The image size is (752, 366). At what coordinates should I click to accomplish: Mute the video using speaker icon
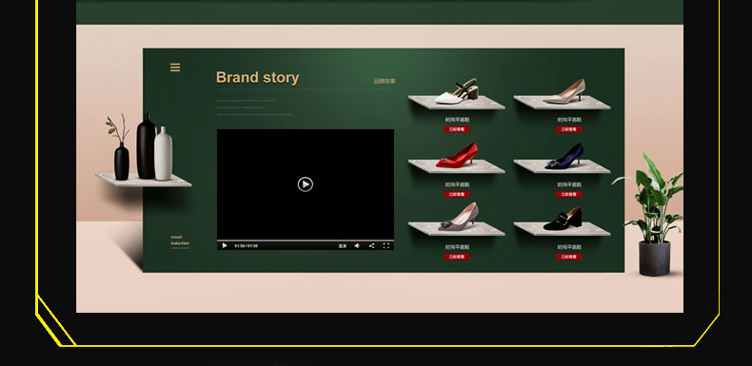[x=357, y=246]
